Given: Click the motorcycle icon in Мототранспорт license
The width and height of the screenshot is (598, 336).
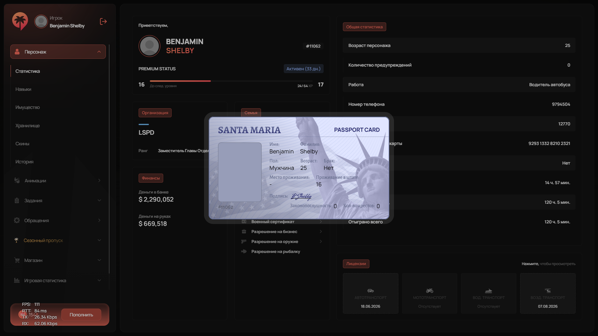Looking at the screenshot, I should [429, 291].
